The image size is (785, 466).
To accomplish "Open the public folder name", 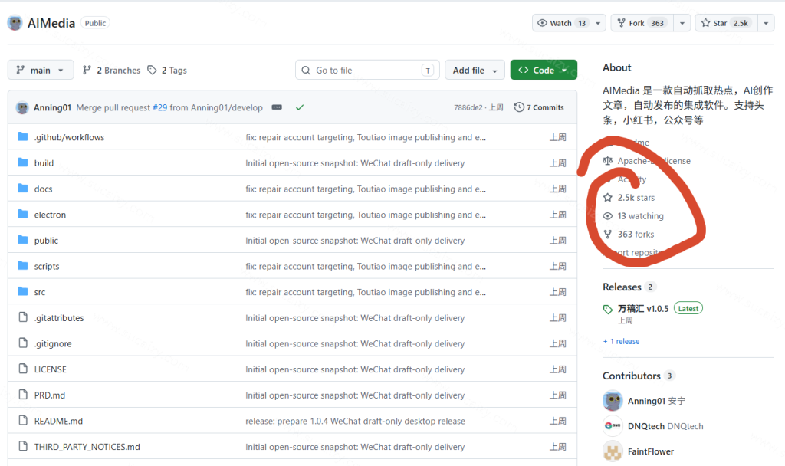I will pyautogui.click(x=46, y=240).
